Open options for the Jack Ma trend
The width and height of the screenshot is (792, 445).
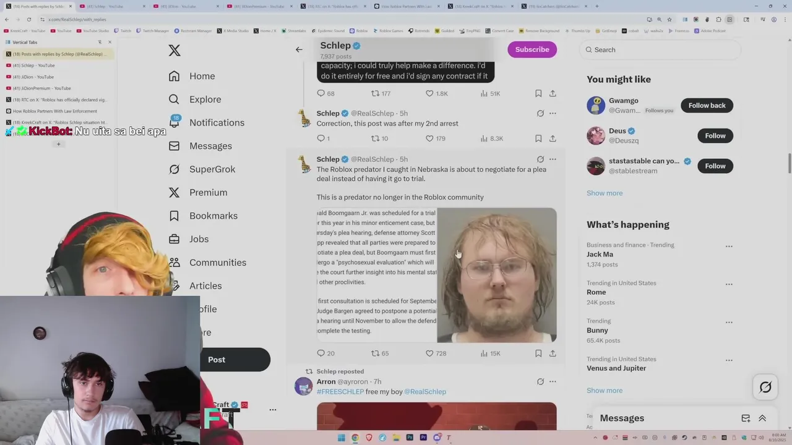pos(729,246)
